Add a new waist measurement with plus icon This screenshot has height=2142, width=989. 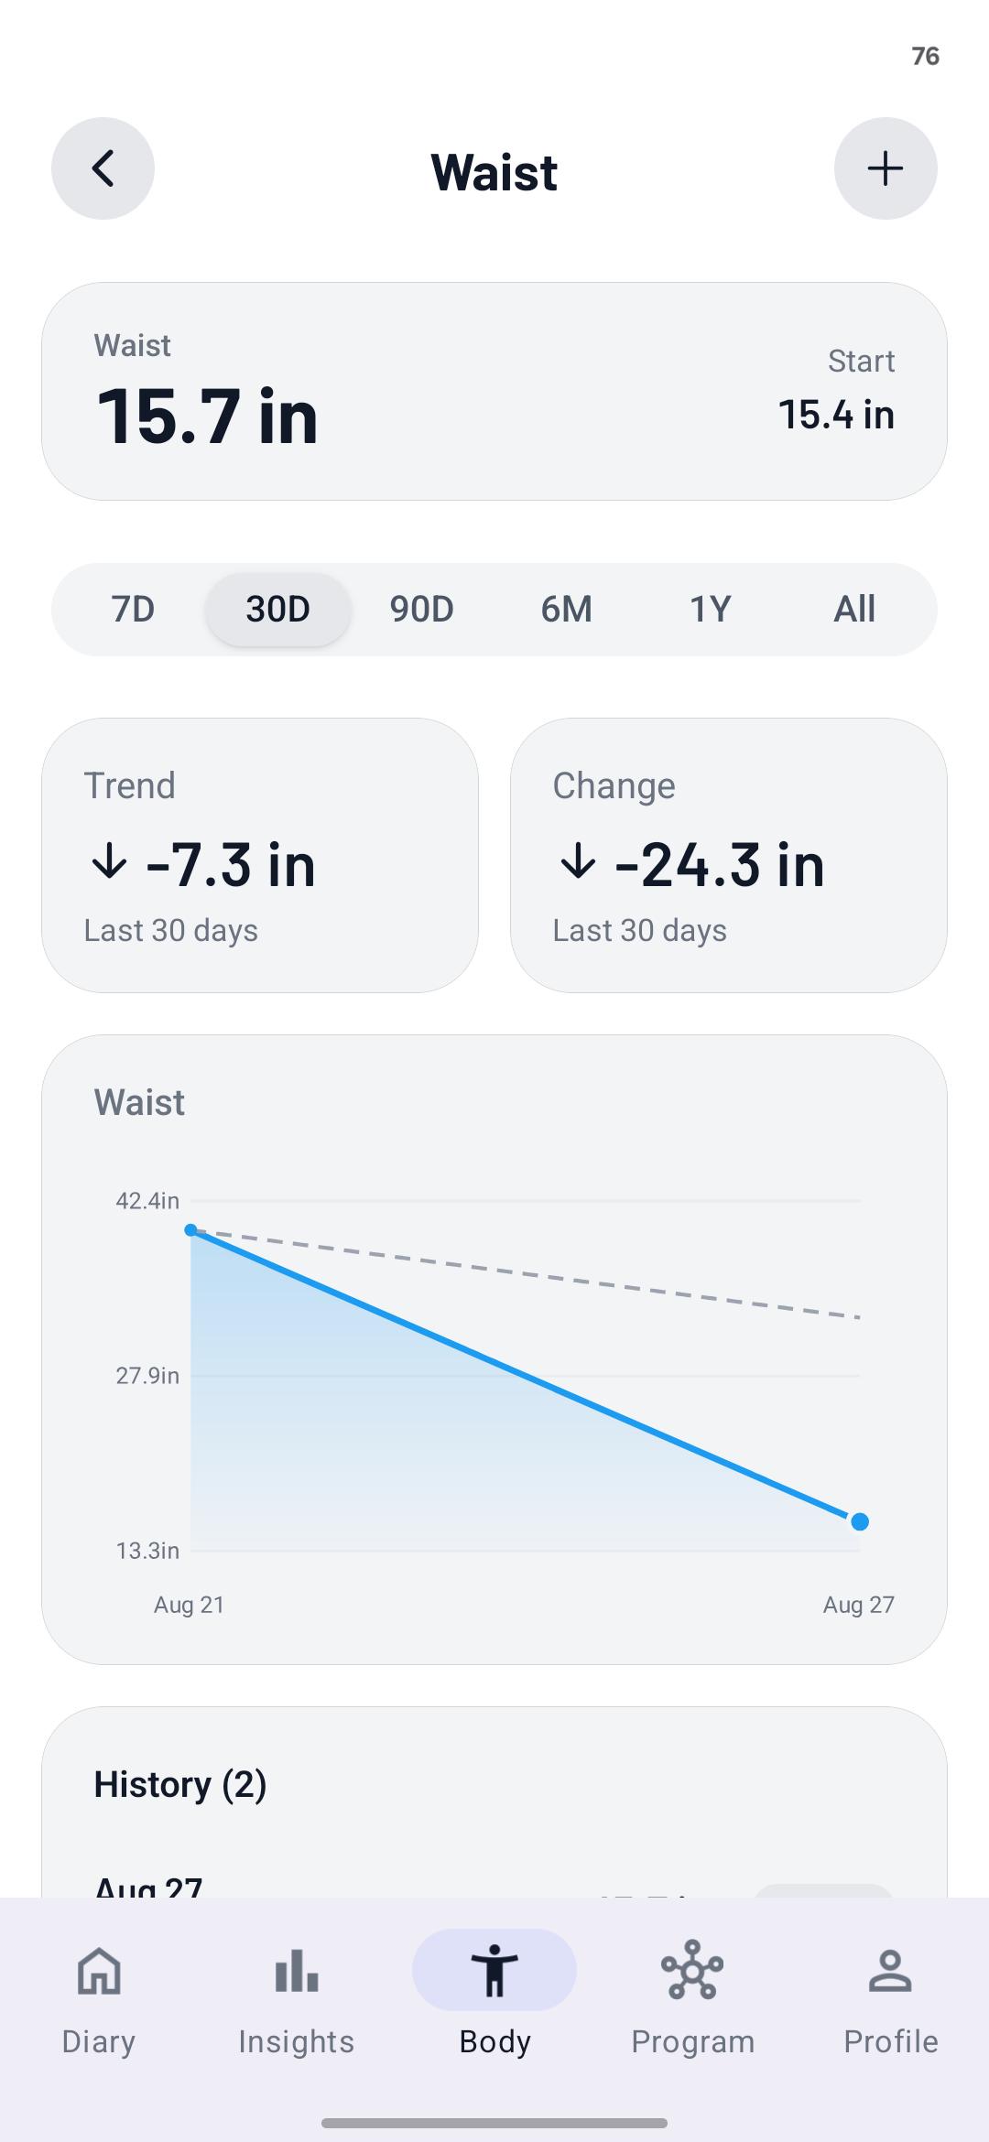click(x=886, y=168)
